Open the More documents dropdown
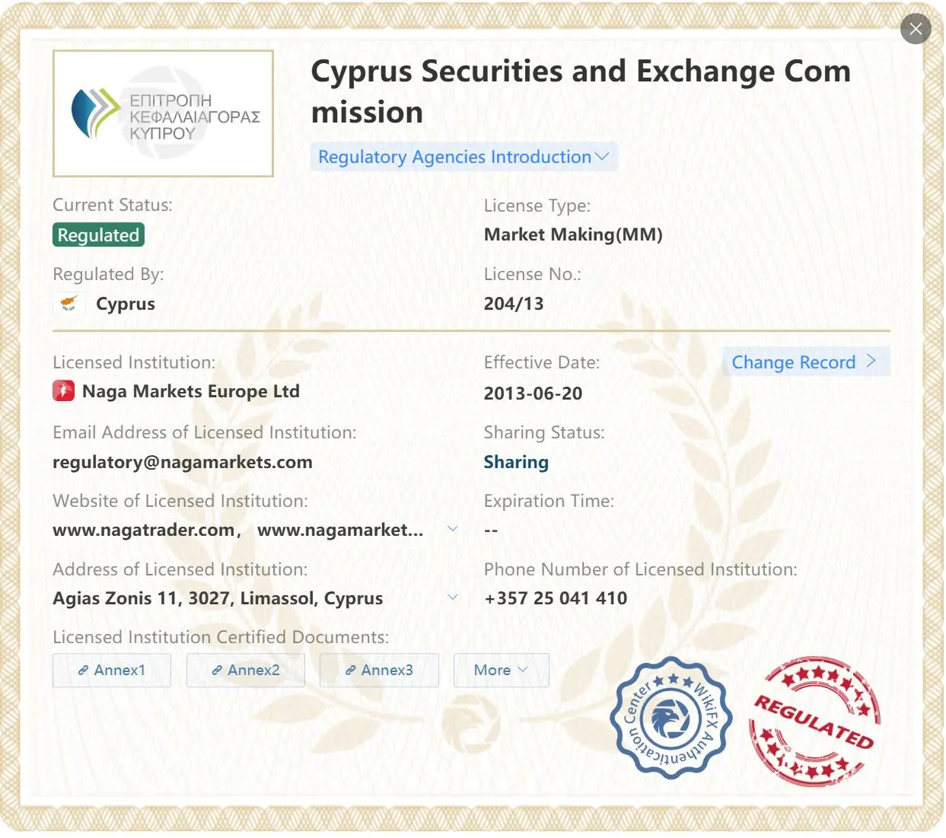Screen dimensions: 946x838 pyautogui.click(x=501, y=670)
